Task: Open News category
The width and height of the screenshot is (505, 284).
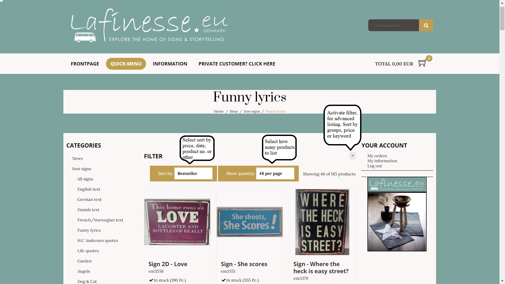Action: (x=78, y=158)
